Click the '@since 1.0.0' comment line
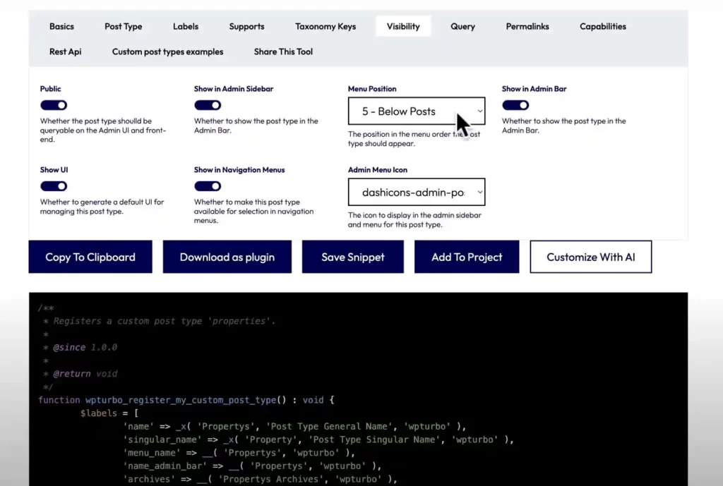This screenshot has width=723, height=486. (x=80, y=347)
